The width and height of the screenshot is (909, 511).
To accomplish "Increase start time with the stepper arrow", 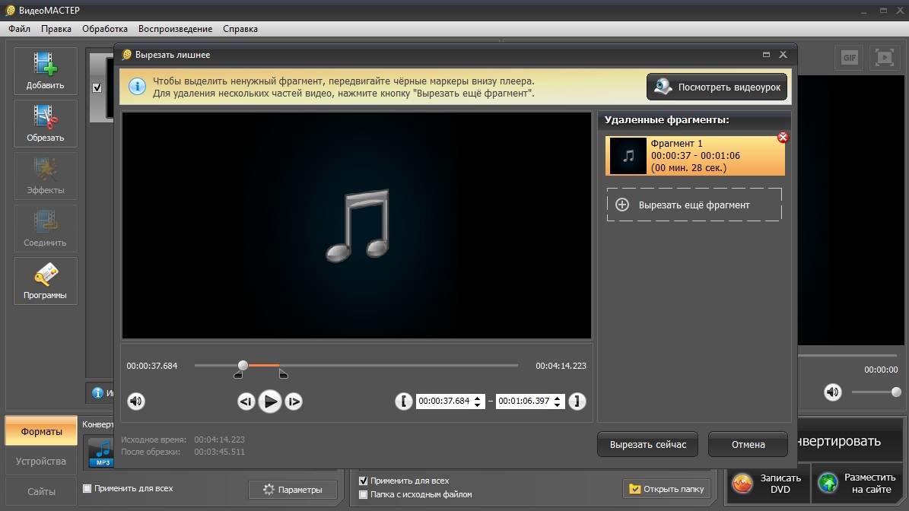I will (x=478, y=398).
